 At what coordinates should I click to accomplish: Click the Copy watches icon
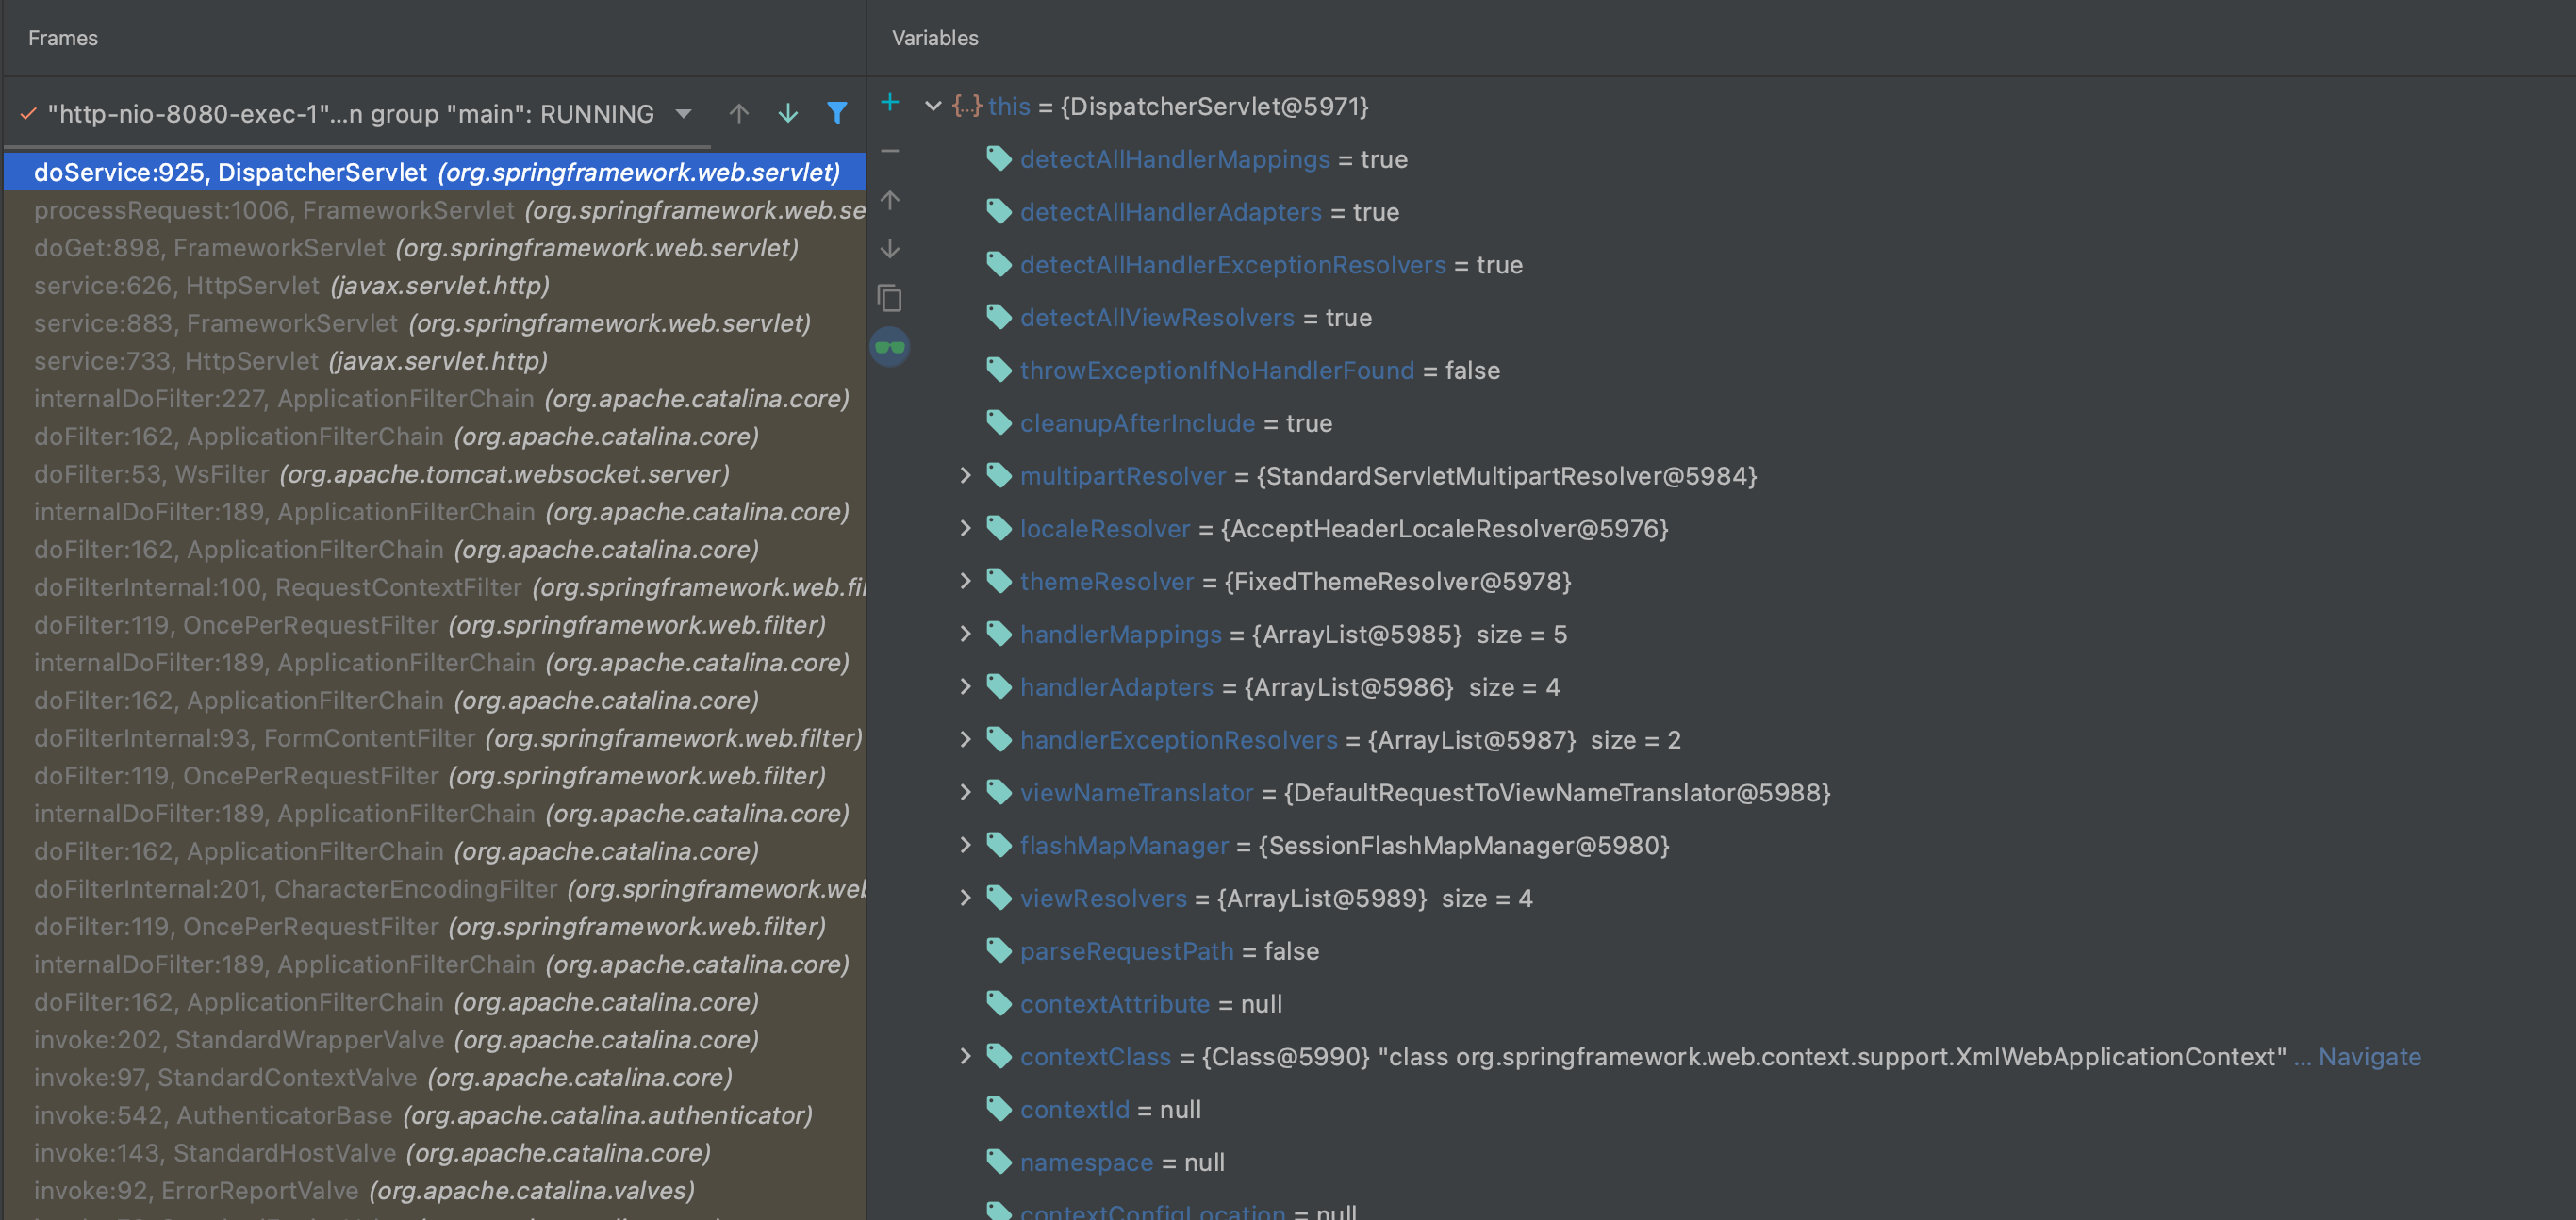(889, 298)
